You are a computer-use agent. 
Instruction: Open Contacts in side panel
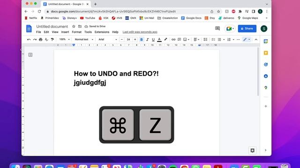click(x=266, y=76)
